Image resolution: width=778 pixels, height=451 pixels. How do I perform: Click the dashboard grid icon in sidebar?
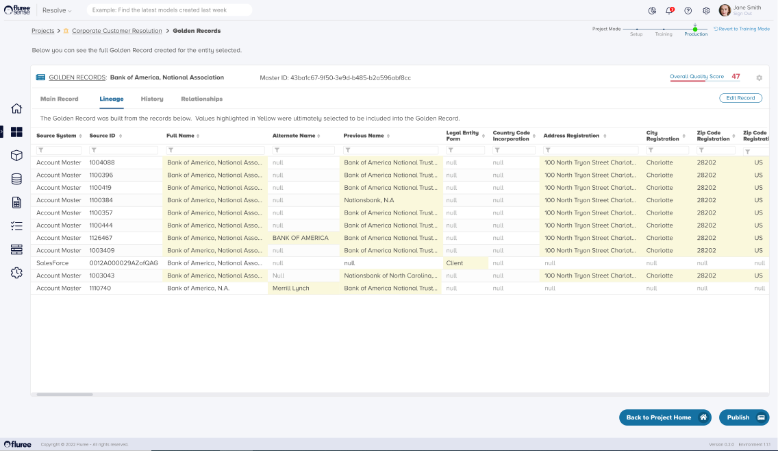[x=16, y=132]
